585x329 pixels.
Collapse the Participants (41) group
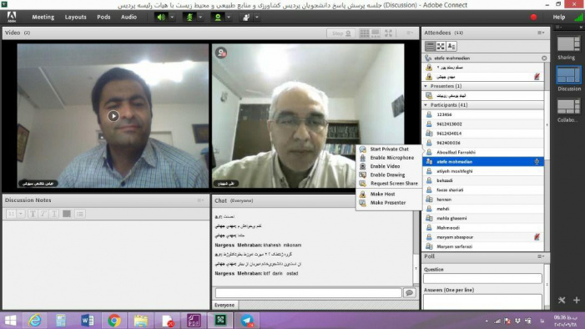426,105
